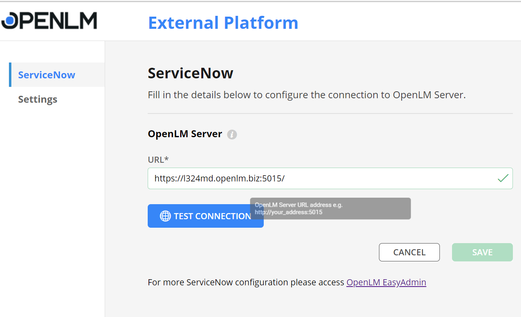
Task: Open the Settings sidebar item
Action: pos(38,99)
